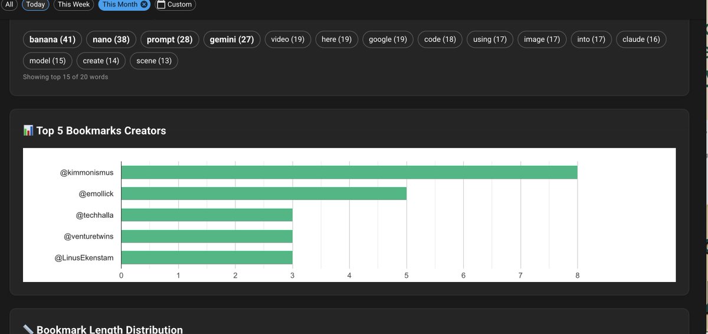708x334 pixels.
Task: Switch to This Week filter
Action: [74, 4]
